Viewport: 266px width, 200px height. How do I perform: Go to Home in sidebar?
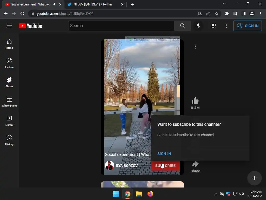click(x=9, y=44)
